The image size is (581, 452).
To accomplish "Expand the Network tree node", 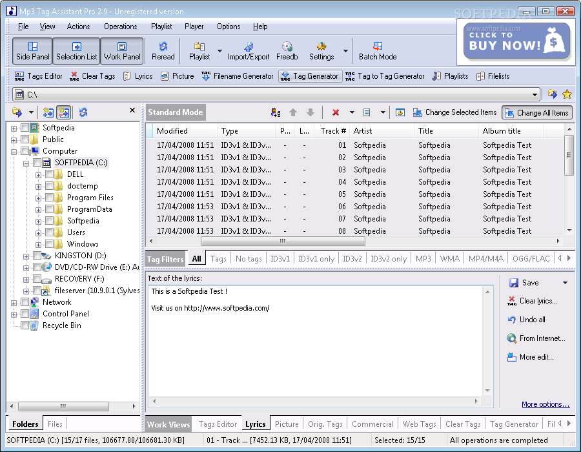I will (x=14, y=303).
